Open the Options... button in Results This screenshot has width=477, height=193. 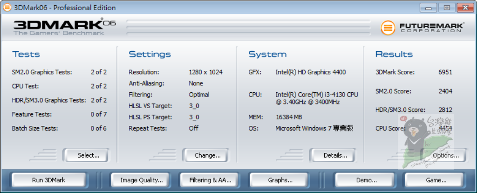[444, 155]
